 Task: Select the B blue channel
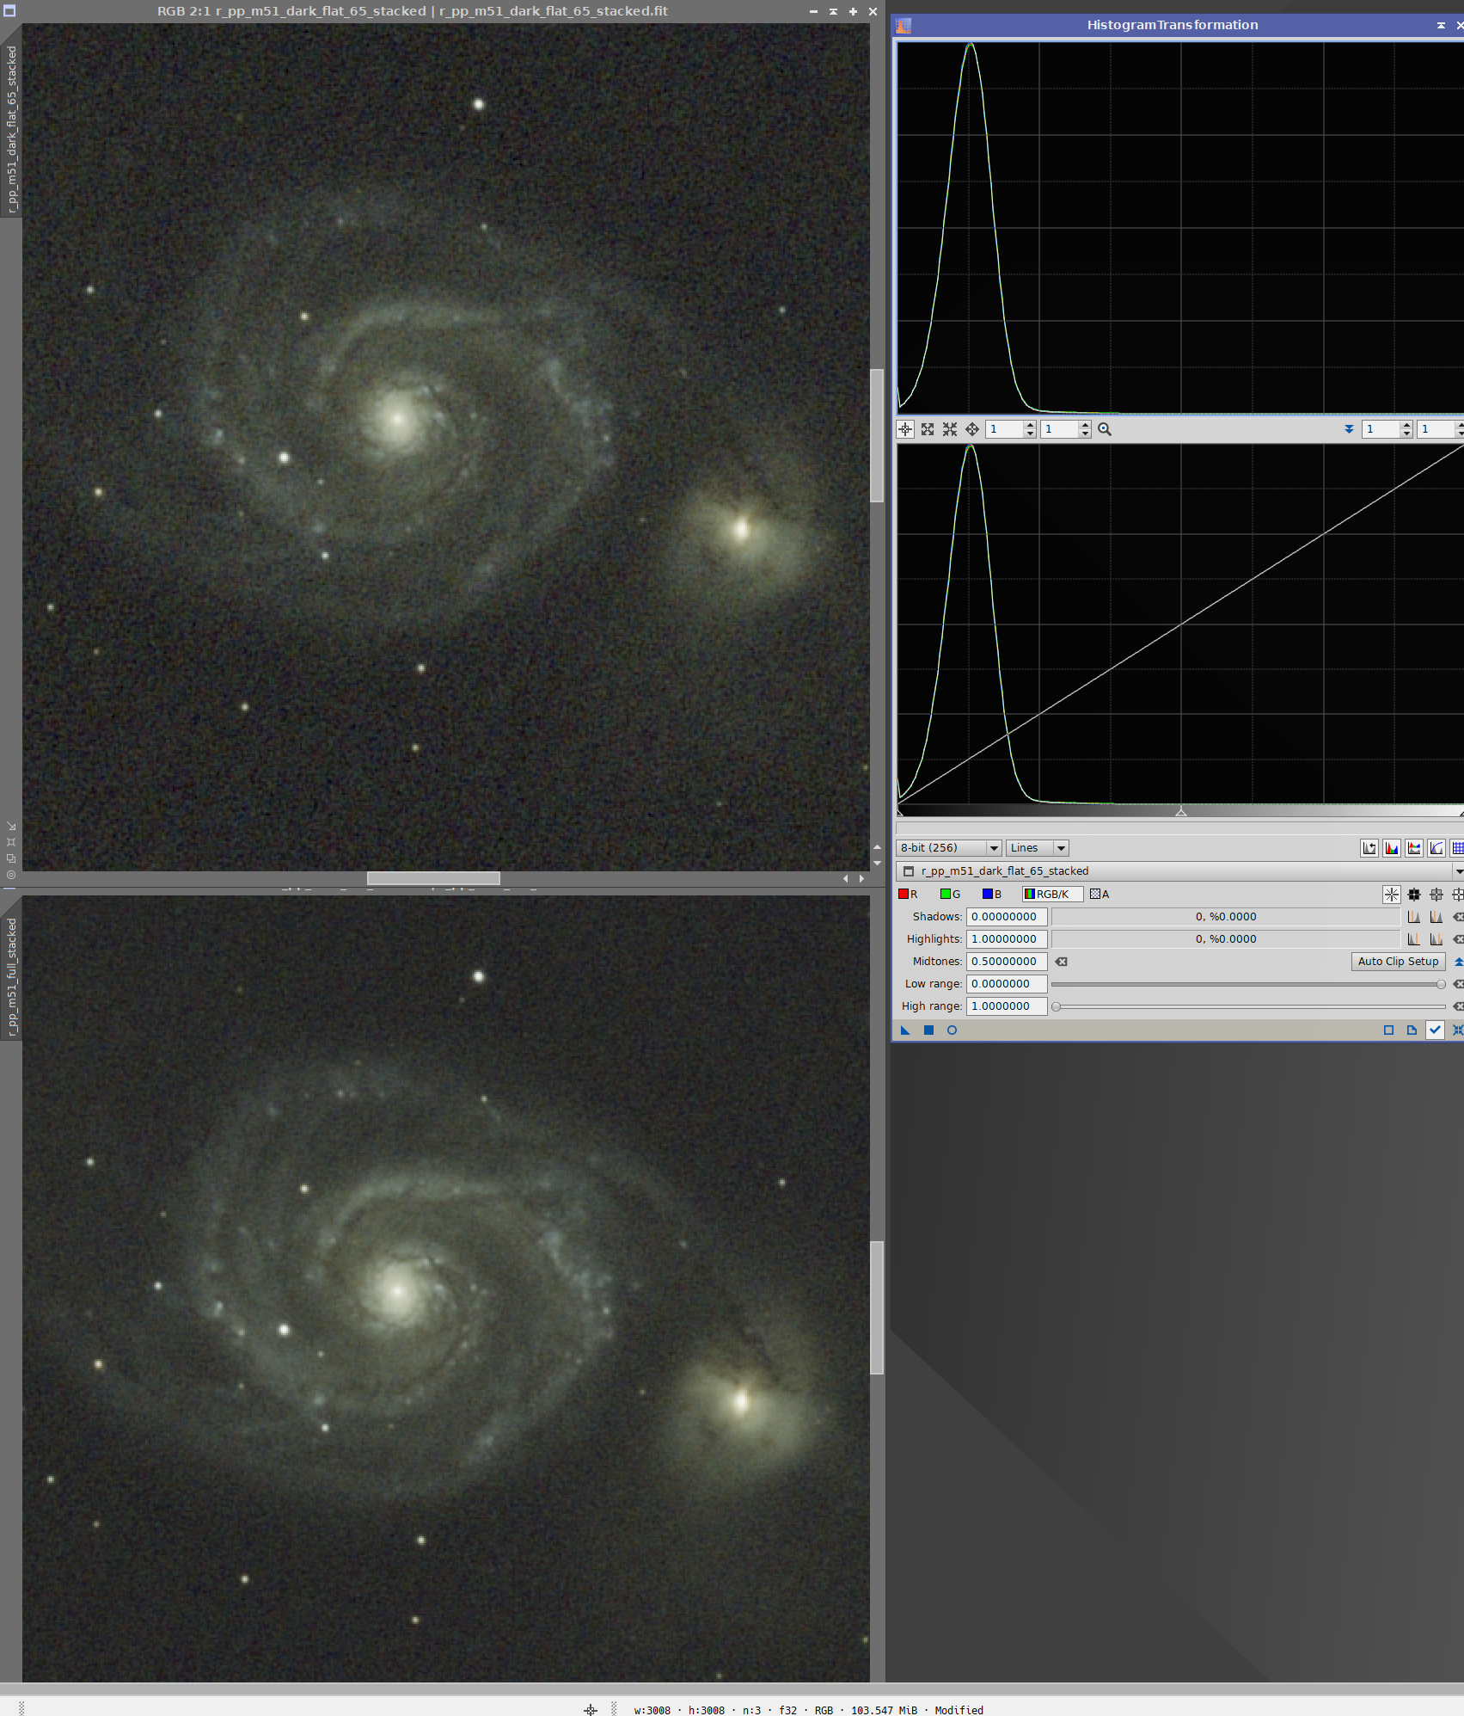[992, 895]
